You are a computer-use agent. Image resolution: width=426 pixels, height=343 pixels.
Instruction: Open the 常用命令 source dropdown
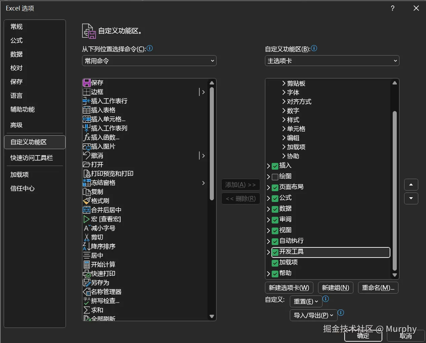tap(149, 61)
